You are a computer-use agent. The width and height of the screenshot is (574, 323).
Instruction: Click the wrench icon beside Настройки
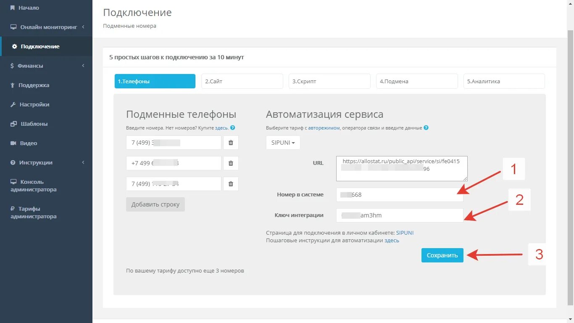pyautogui.click(x=13, y=104)
